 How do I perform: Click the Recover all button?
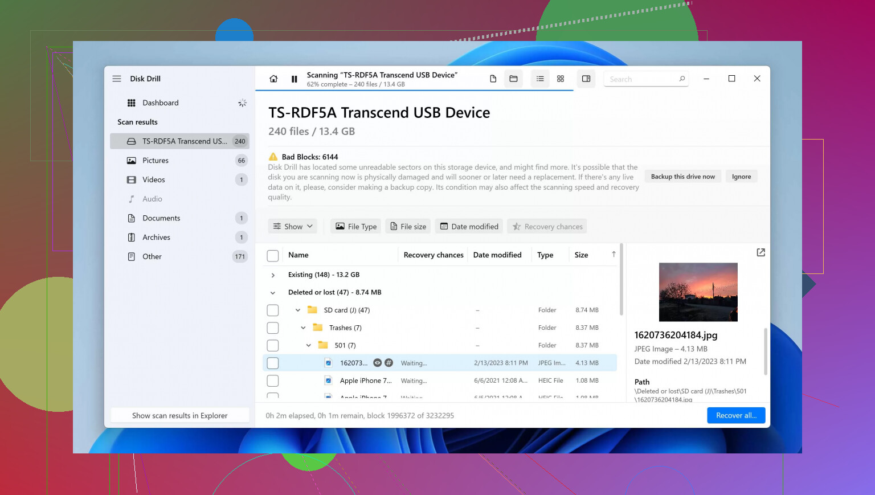736,415
